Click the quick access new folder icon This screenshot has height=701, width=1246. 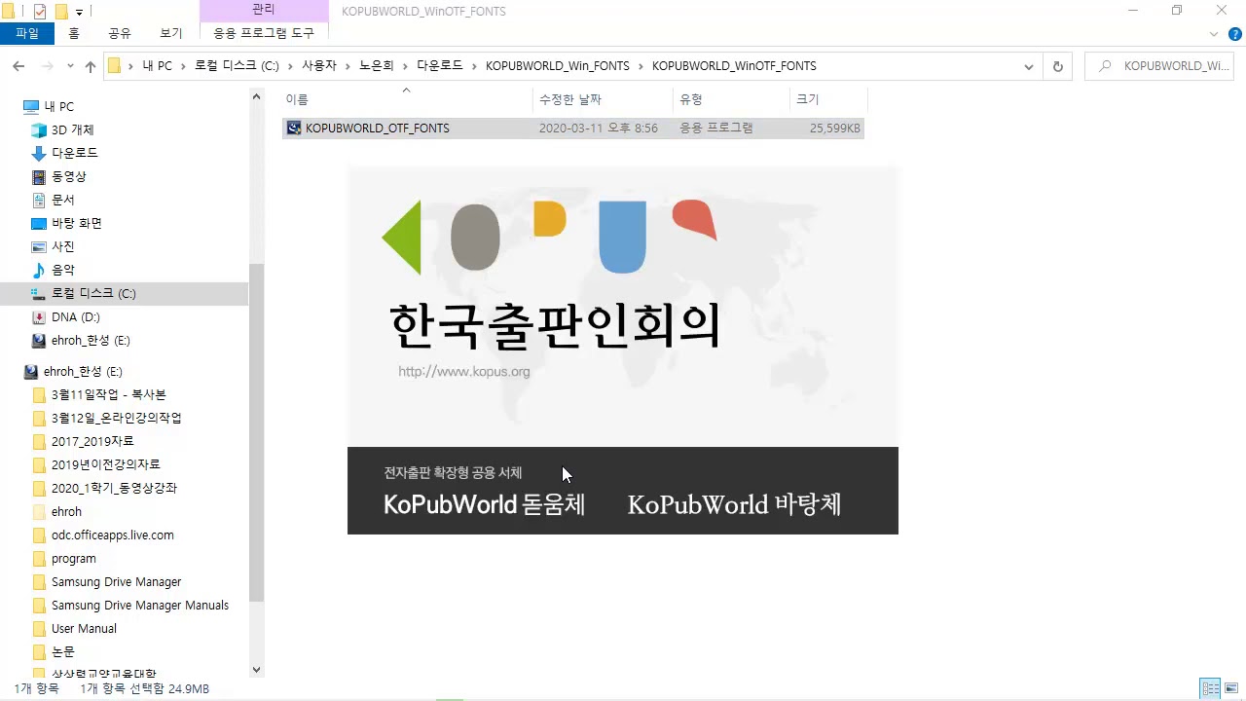tap(60, 12)
